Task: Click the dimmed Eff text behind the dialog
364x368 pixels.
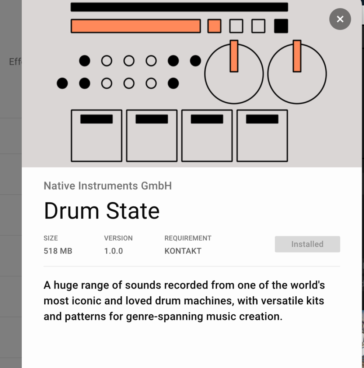Action: click(x=15, y=62)
